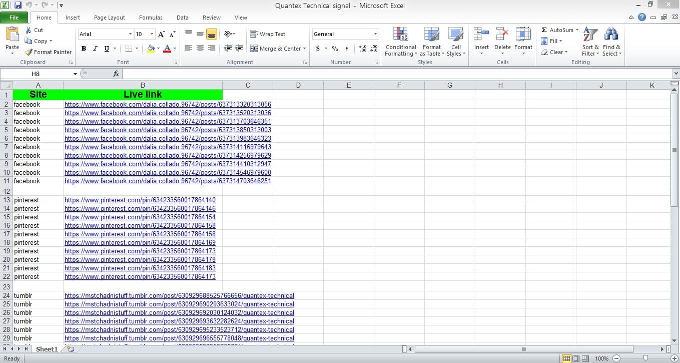Open the font size dropdown
Screen dimensions: 680x363
point(152,34)
